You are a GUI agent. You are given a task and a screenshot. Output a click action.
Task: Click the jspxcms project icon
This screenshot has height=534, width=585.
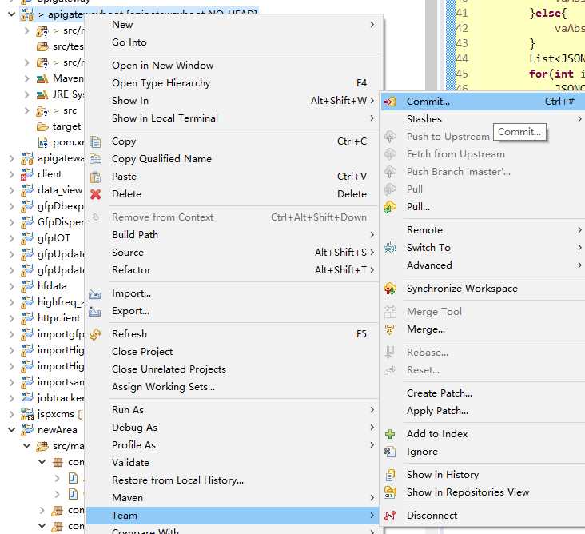click(27, 414)
